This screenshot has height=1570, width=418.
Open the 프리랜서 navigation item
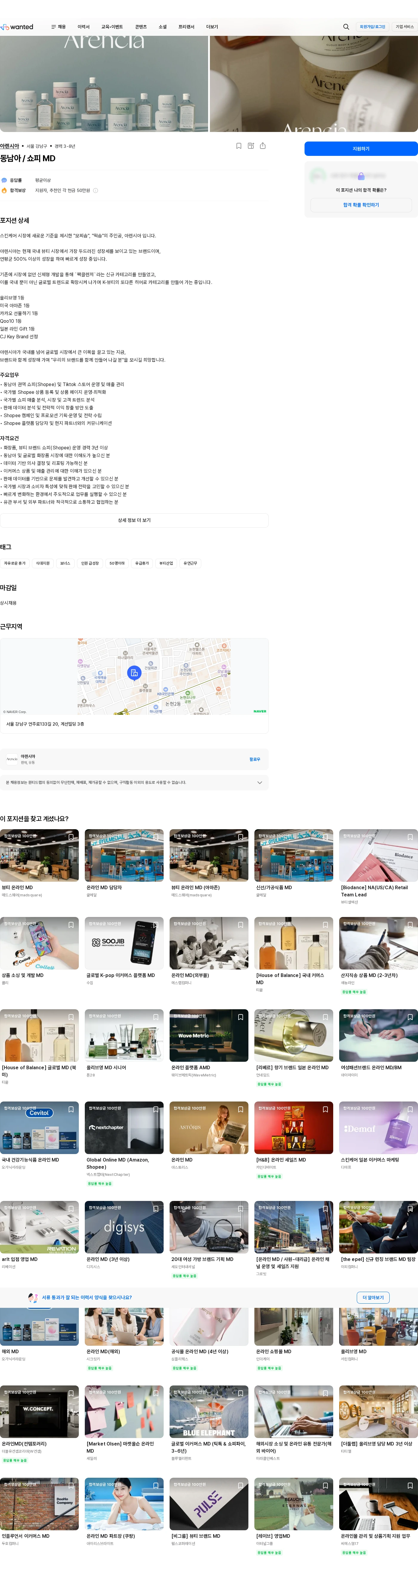point(186,27)
